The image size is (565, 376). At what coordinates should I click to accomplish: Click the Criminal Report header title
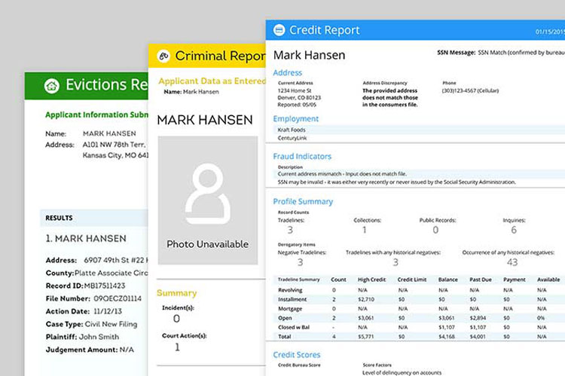(220, 56)
